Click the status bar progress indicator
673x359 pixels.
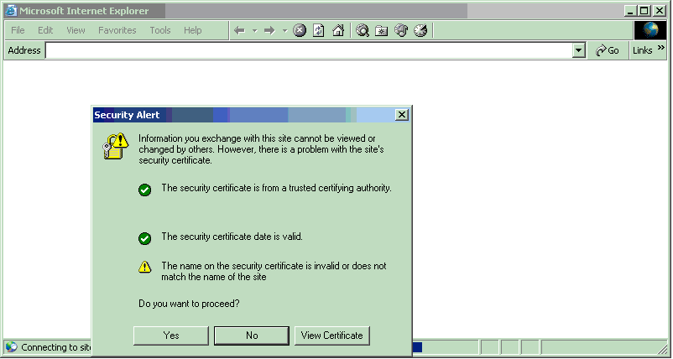coord(417,347)
